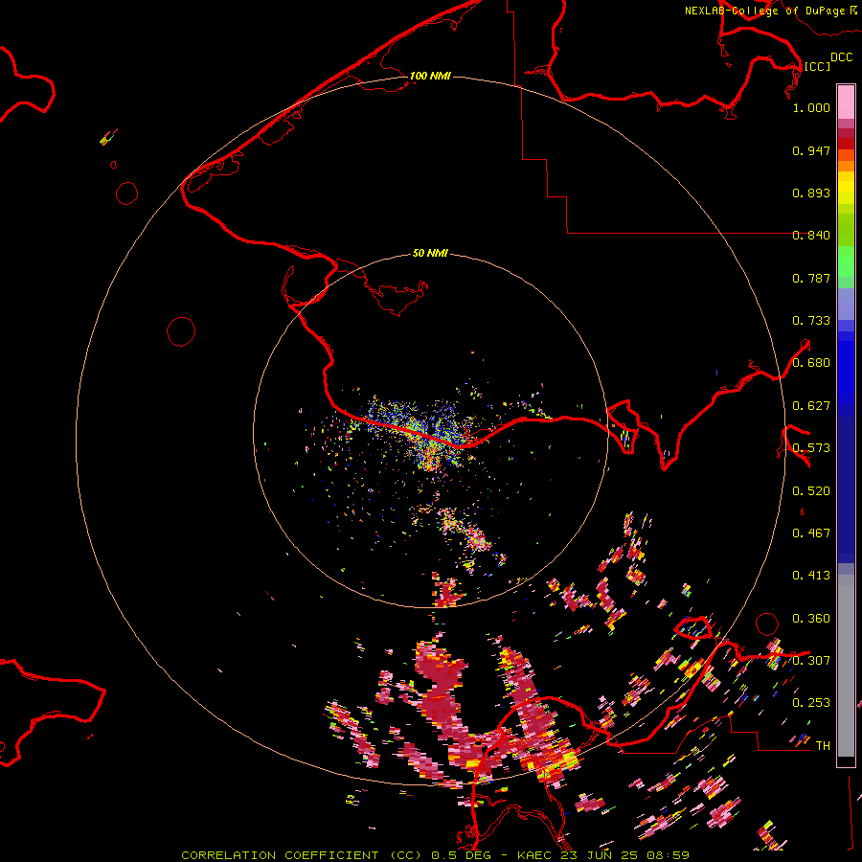
Task: Click the red circle near color bar bottom
Action: pyautogui.click(x=767, y=624)
